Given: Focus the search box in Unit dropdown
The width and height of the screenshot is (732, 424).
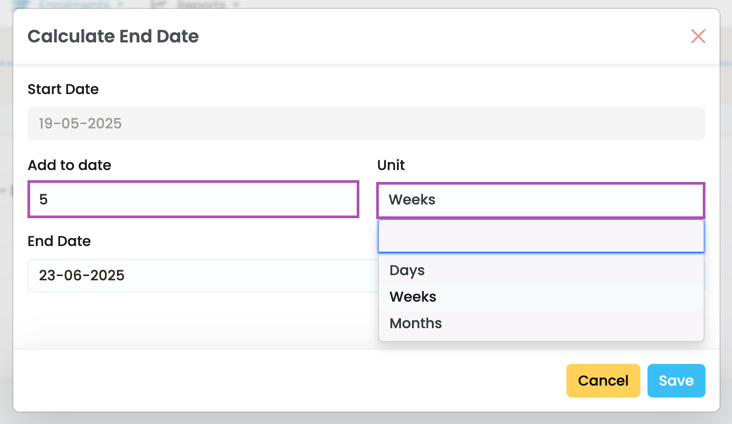Looking at the screenshot, I should (x=541, y=236).
